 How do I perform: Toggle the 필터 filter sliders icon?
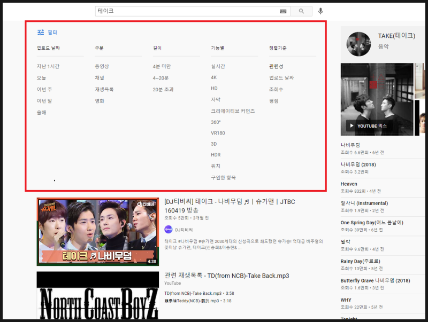coord(41,32)
